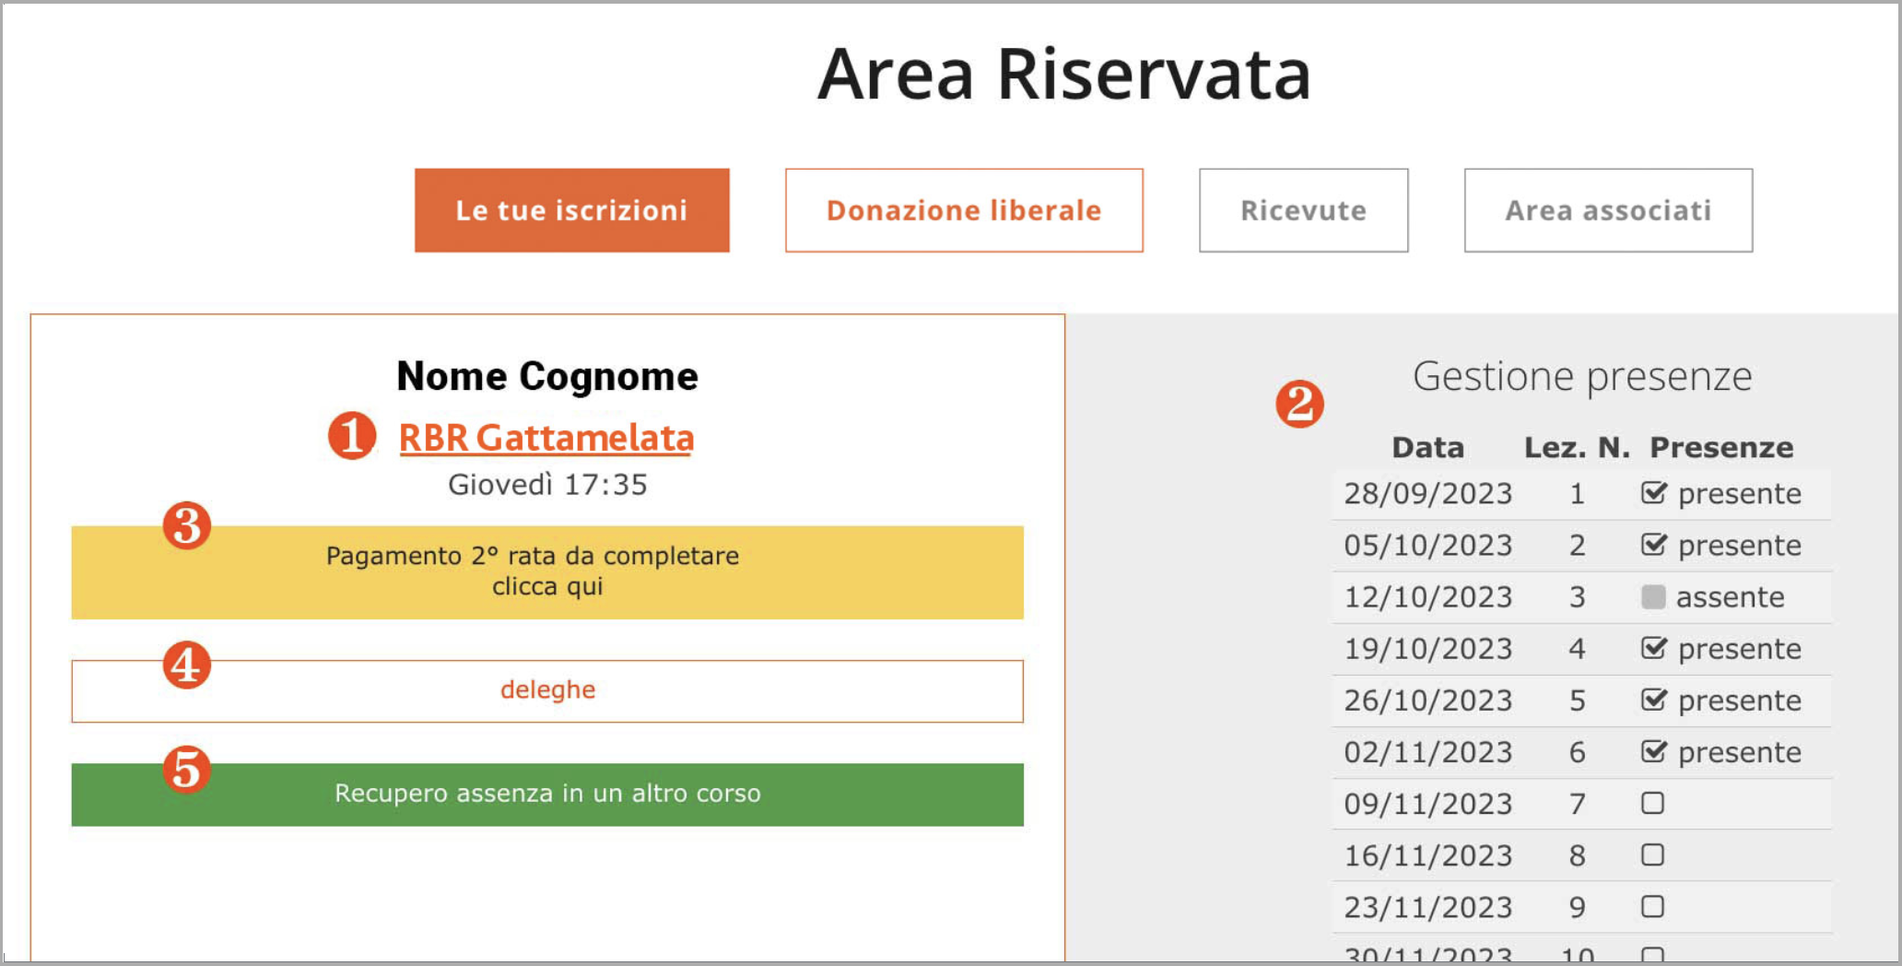Check the presence box for 23/11/2023
Image resolution: width=1902 pixels, height=966 pixels.
1653,906
